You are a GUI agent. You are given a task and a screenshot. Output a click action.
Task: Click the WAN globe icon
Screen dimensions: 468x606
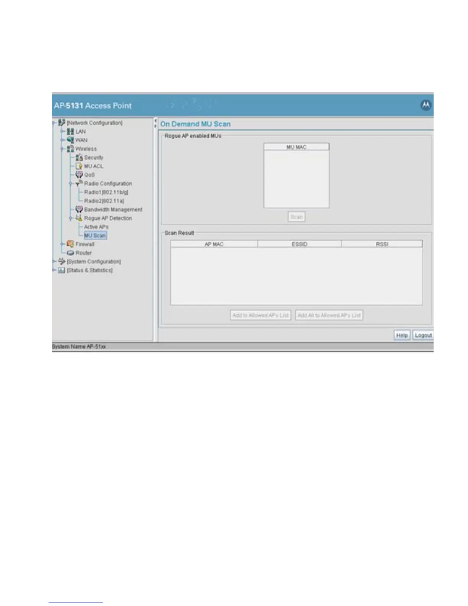70,140
